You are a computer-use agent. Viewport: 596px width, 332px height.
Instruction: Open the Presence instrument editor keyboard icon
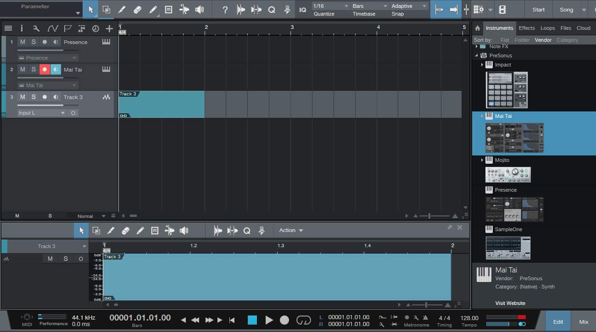tap(106, 42)
